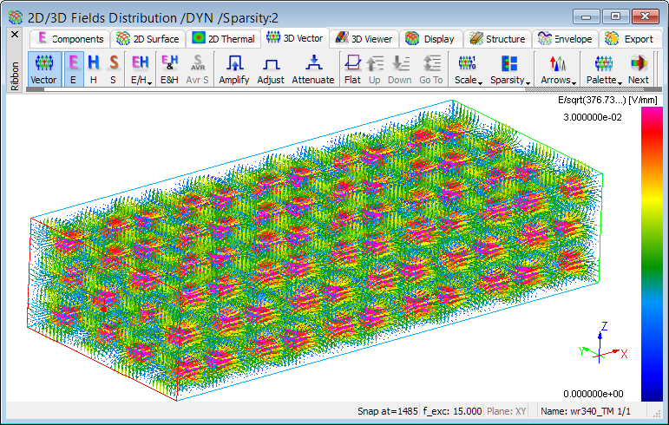Toggle the Vector display mode
Screen dimensions: 669x425
(43, 69)
